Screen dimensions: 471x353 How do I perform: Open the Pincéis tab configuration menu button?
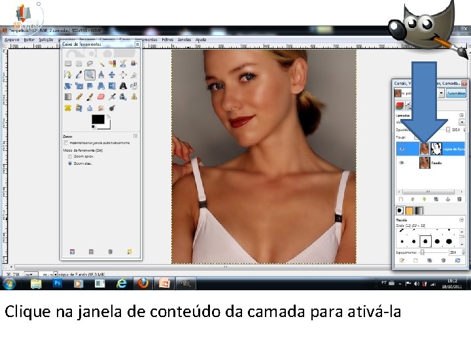[x=462, y=220]
